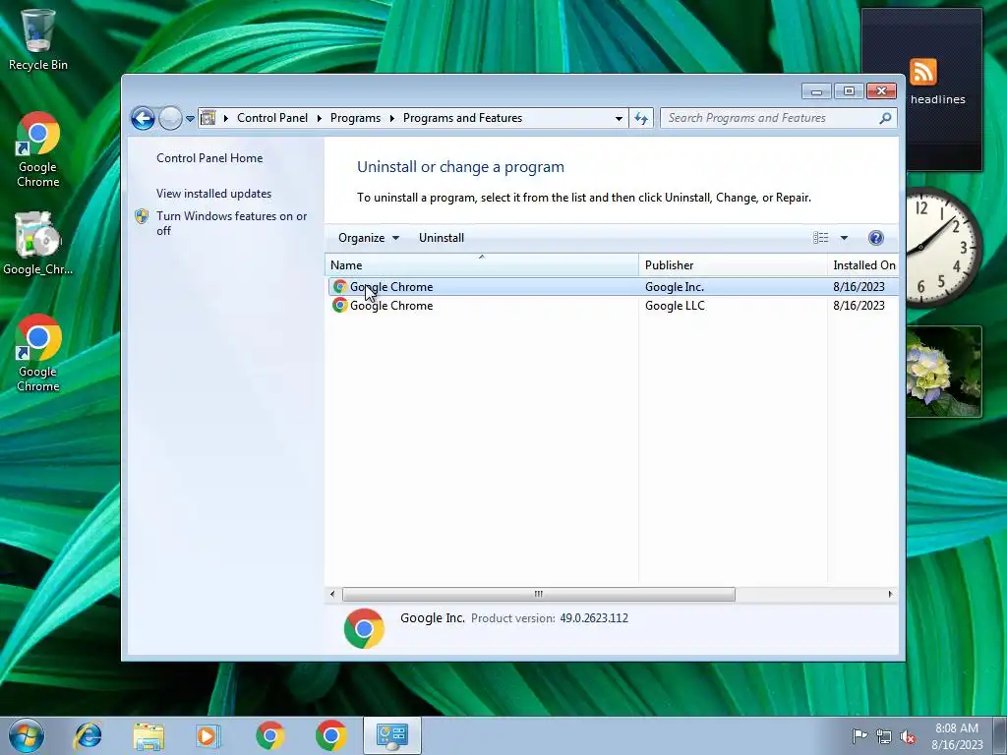Sort by the Name column header

(482, 265)
